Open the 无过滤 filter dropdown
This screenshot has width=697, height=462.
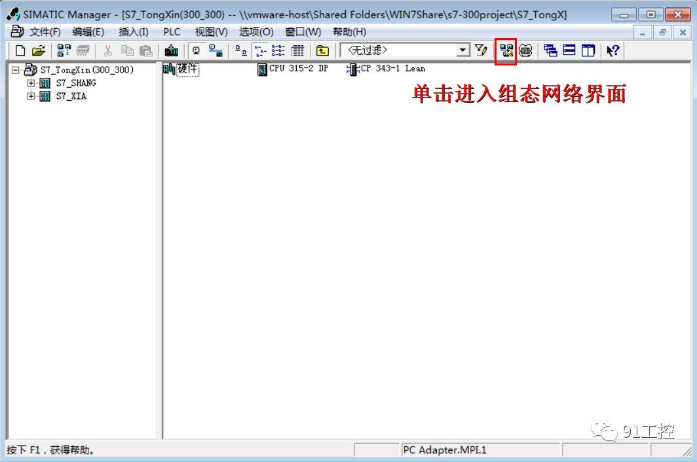pos(464,50)
